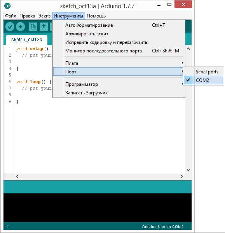Expand the Программатор submenu
Viewport: 225px width, 233px height.
click(x=119, y=84)
